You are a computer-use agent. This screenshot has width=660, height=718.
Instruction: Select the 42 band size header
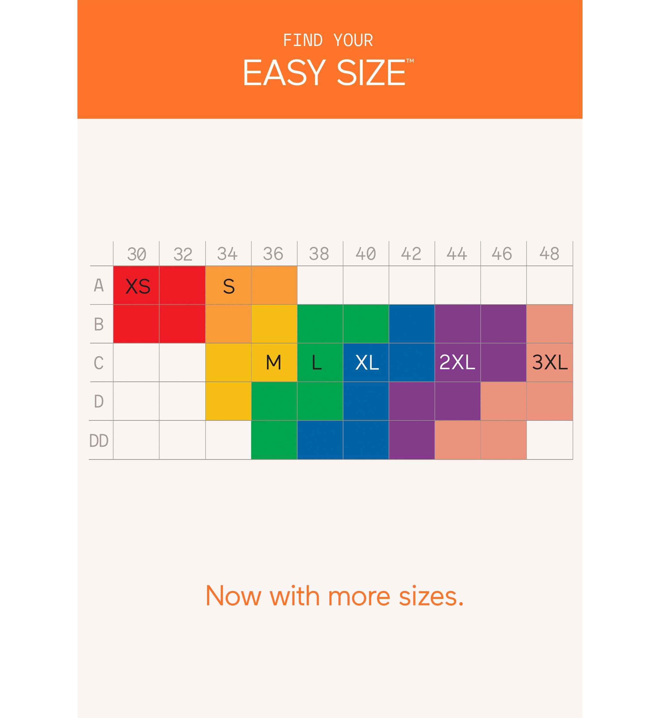click(411, 254)
